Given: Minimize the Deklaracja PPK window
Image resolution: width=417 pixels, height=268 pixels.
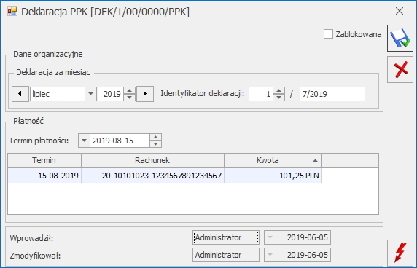Looking at the screenshot, I should click(365, 12).
